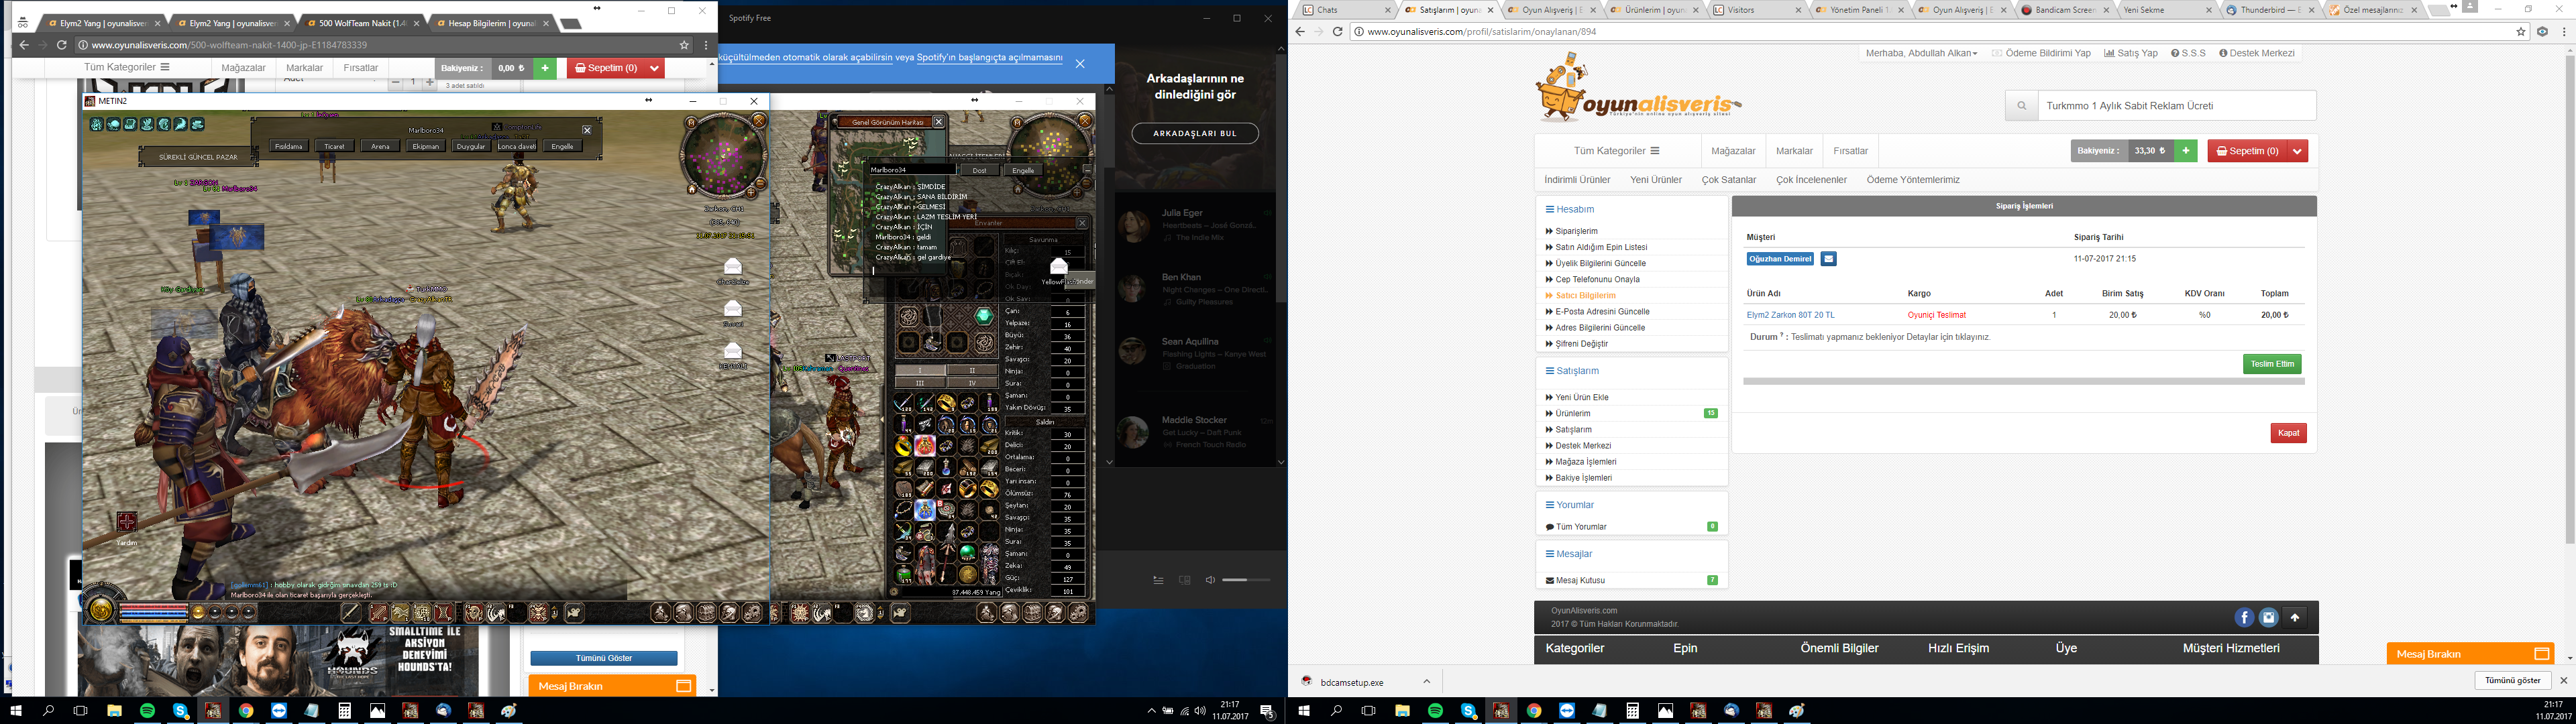Mute Spotify with the speaker icon
Screen dimensions: 2576x724
point(1210,580)
